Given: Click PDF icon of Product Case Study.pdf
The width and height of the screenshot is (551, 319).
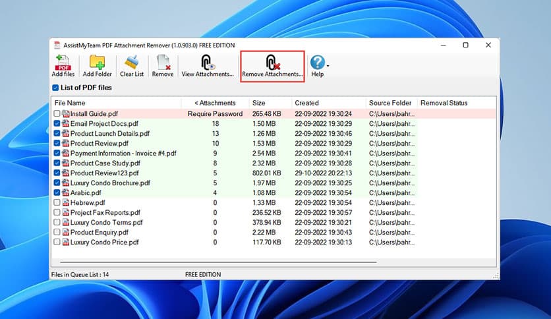Looking at the screenshot, I should pyautogui.click(x=66, y=163).
